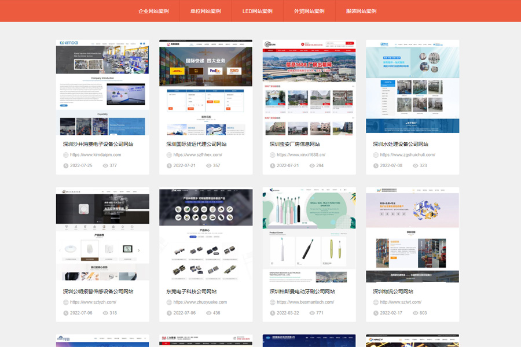Click the globe icon beside zhuoyueke.com URL
The height and width of the screenshot is (347, 521).
[169, 301]
